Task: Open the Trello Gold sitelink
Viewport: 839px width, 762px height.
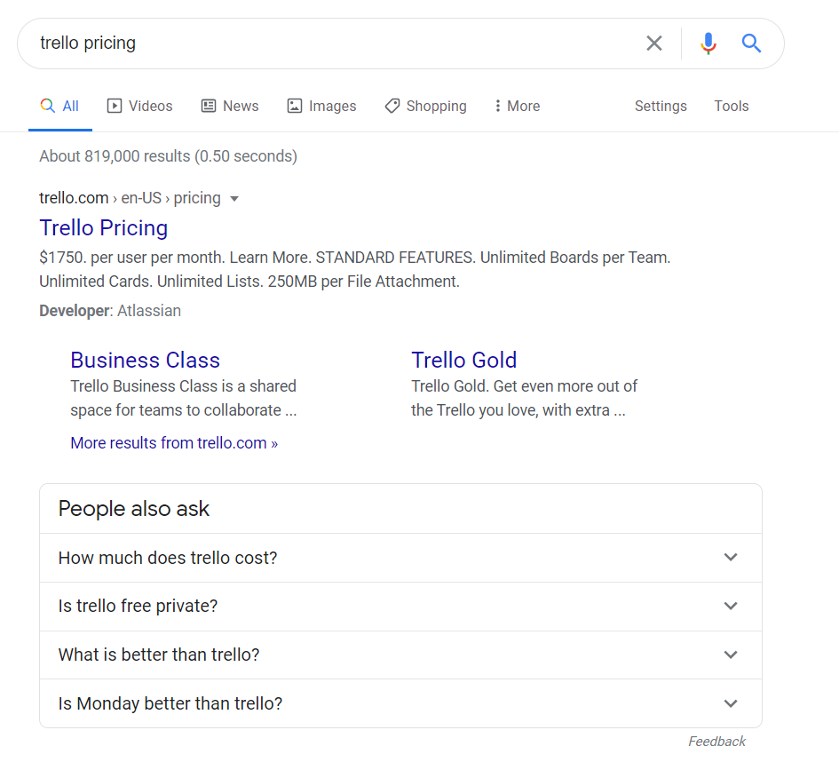Action: click(x=463, y=360)
